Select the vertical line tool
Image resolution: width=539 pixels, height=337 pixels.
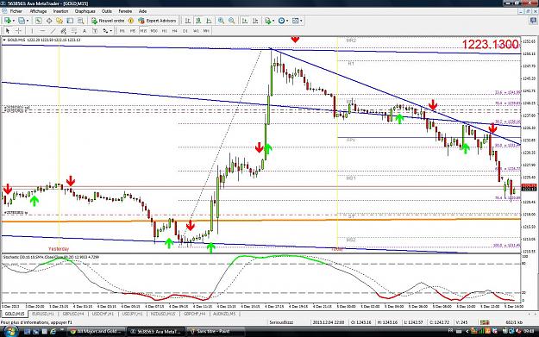[32, 31]
